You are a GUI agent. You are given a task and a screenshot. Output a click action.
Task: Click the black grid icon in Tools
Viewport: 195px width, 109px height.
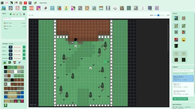183,60
